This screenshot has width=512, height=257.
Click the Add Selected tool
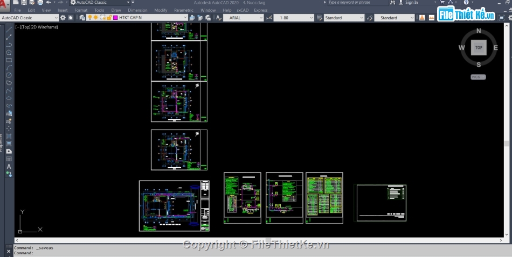[x=9, y=174]
